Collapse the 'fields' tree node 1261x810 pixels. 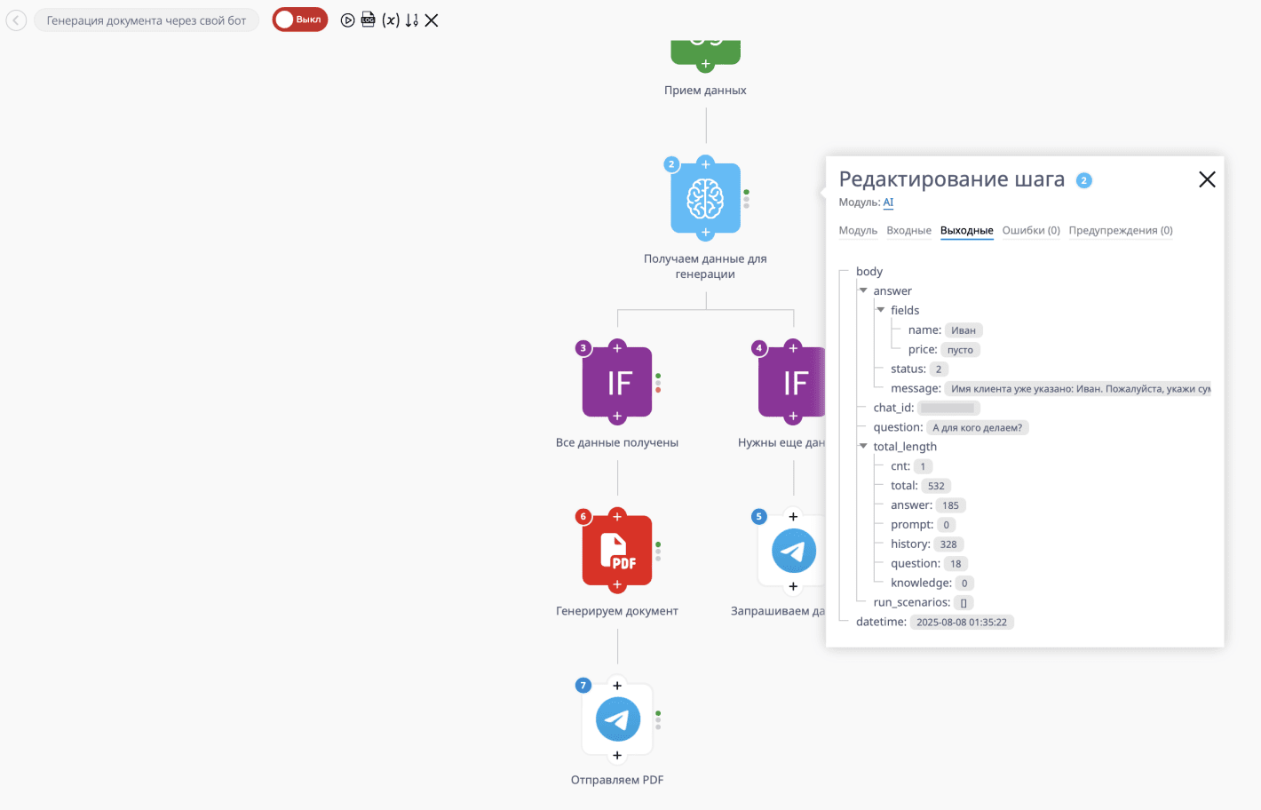pos(881,310)
